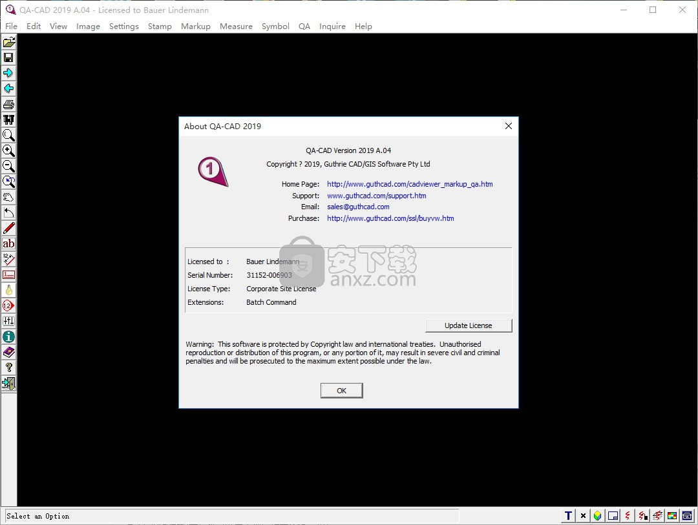Toggle the blue T text status button
Screen dimensions: 698x525
coord(569,516)
